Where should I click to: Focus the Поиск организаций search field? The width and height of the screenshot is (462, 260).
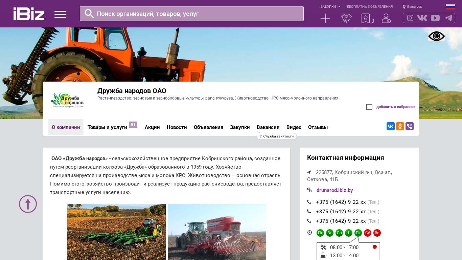pos(192,14)
